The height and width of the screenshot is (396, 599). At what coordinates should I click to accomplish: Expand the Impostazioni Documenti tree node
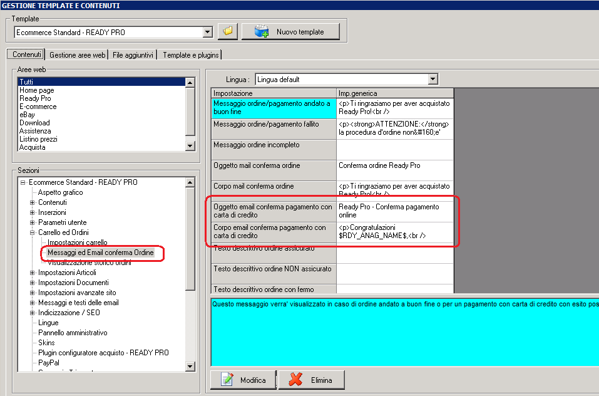click(33, 283)
